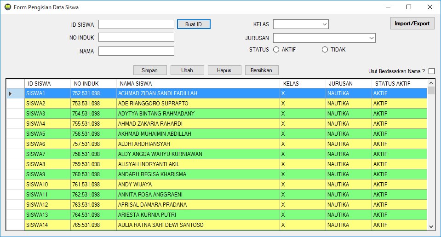
Task: Click the Buat ID button
Action: 194,24
